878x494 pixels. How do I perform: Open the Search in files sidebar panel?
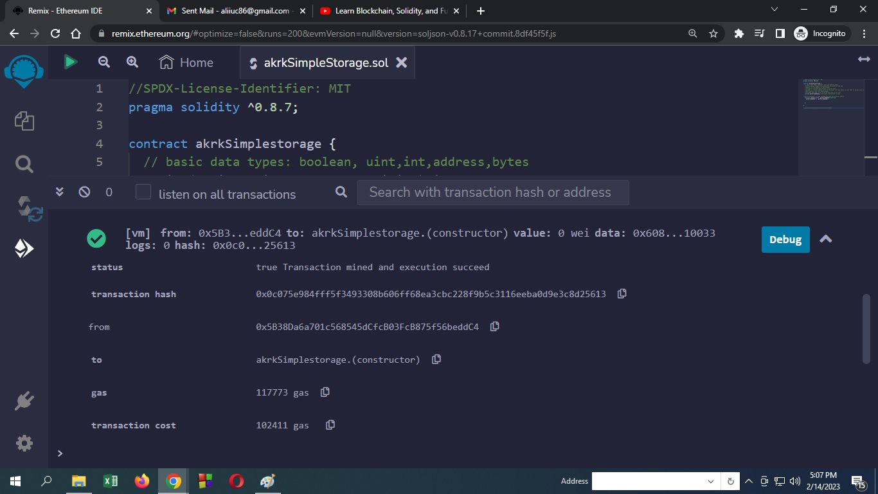pos(24,163)
